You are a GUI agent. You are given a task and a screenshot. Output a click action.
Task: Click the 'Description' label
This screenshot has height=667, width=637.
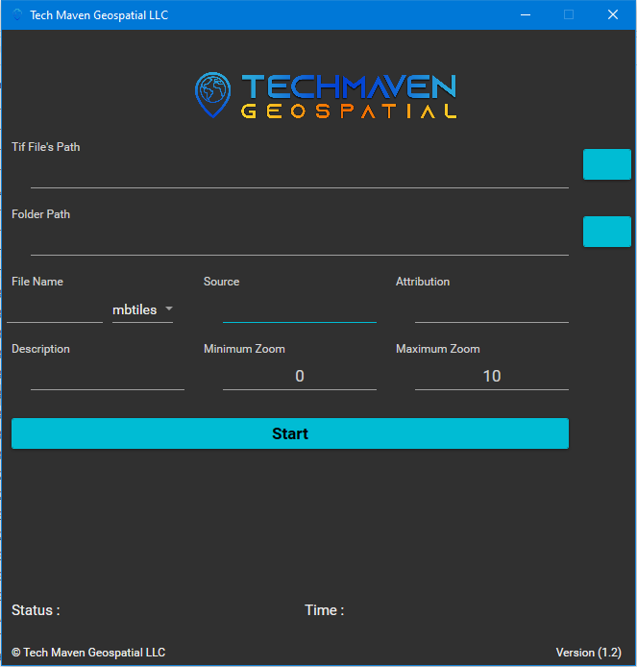pos(40,349)
